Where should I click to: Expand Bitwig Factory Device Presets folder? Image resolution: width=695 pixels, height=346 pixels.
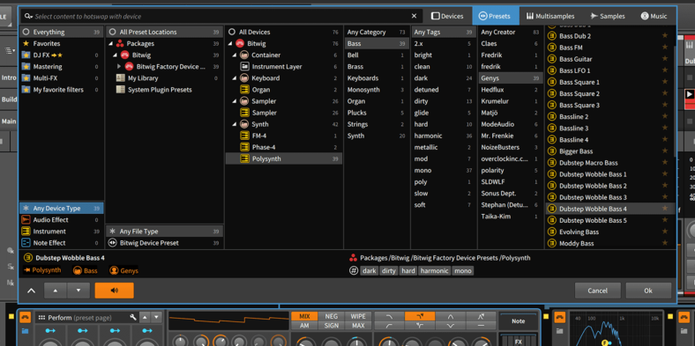pyautogui.click(x=119, y=66)
